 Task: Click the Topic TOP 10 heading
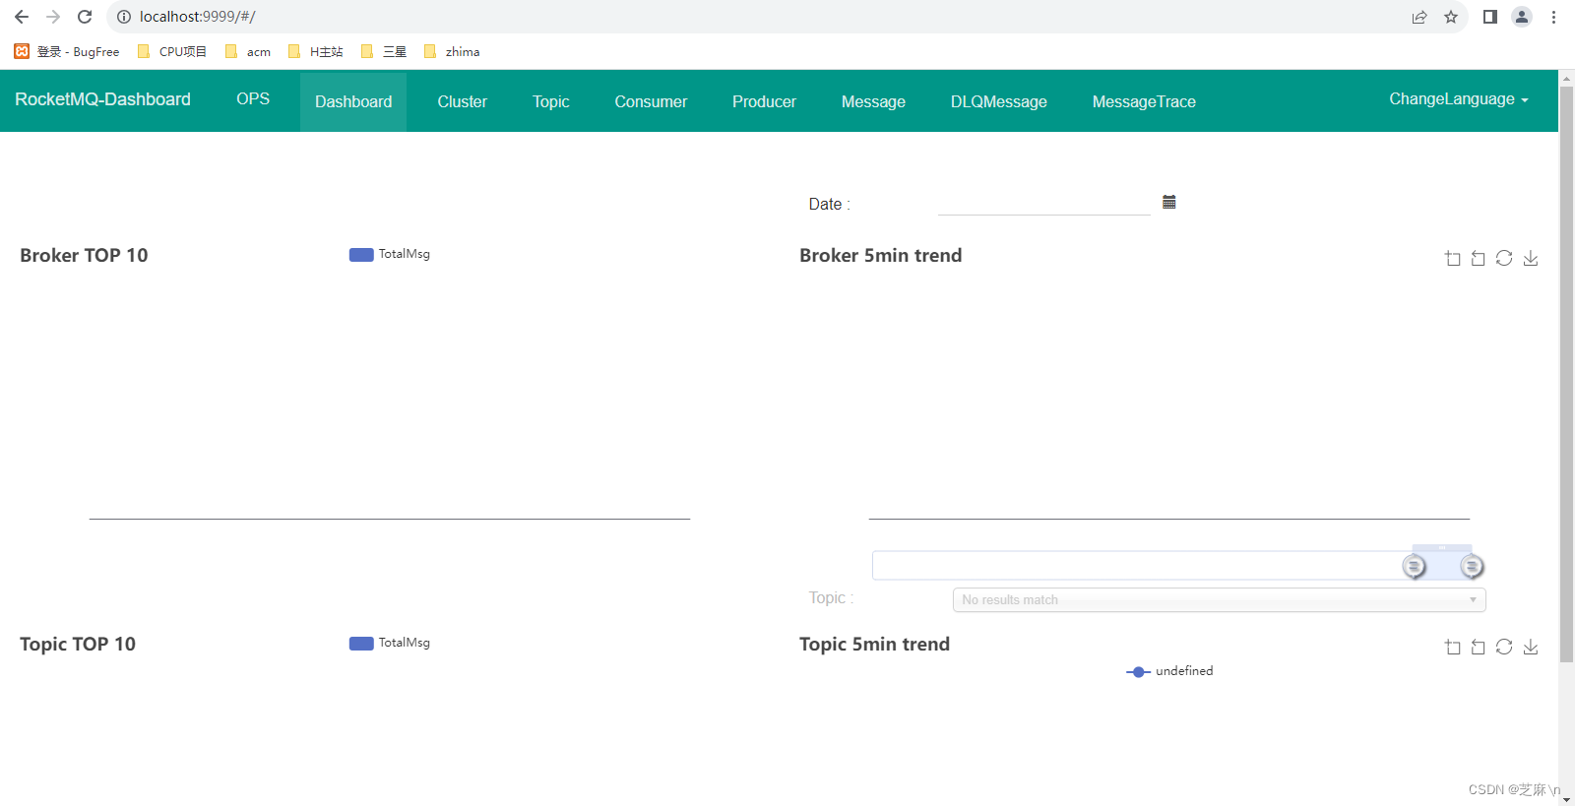point(78,644)
